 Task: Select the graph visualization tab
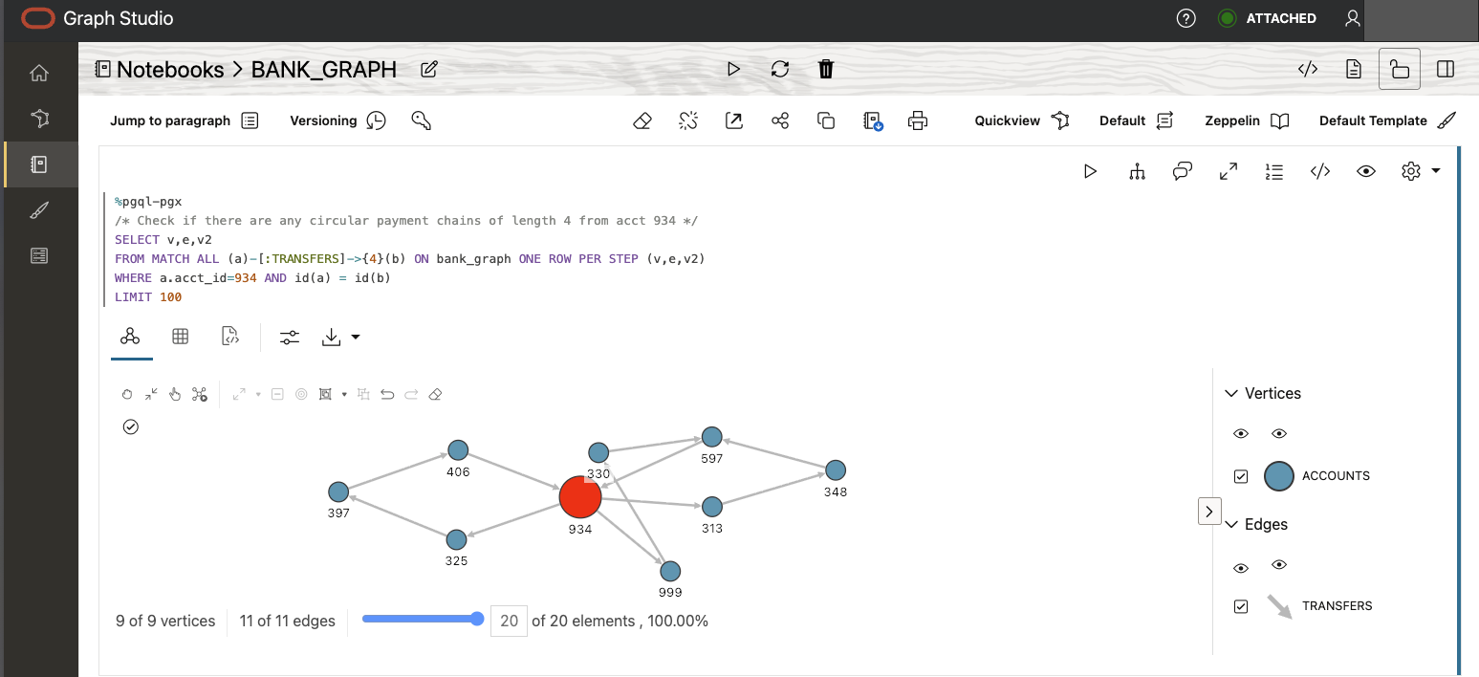(131, 337)
